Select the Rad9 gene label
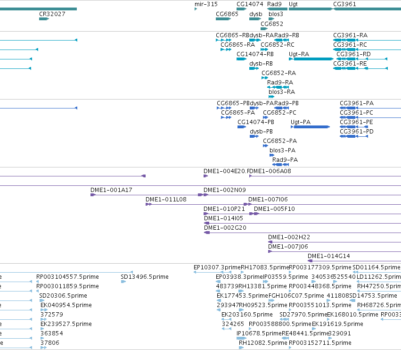 (x=274, y=4)
